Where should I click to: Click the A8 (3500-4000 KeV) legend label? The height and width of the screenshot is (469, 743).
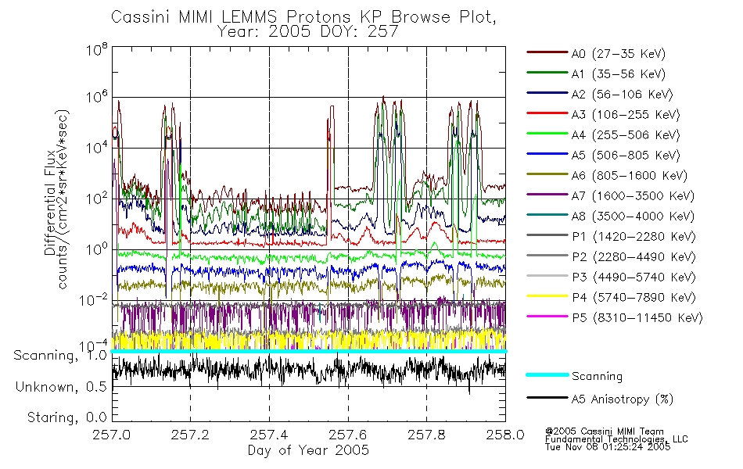pyautogui.click(x=633, y=217)
